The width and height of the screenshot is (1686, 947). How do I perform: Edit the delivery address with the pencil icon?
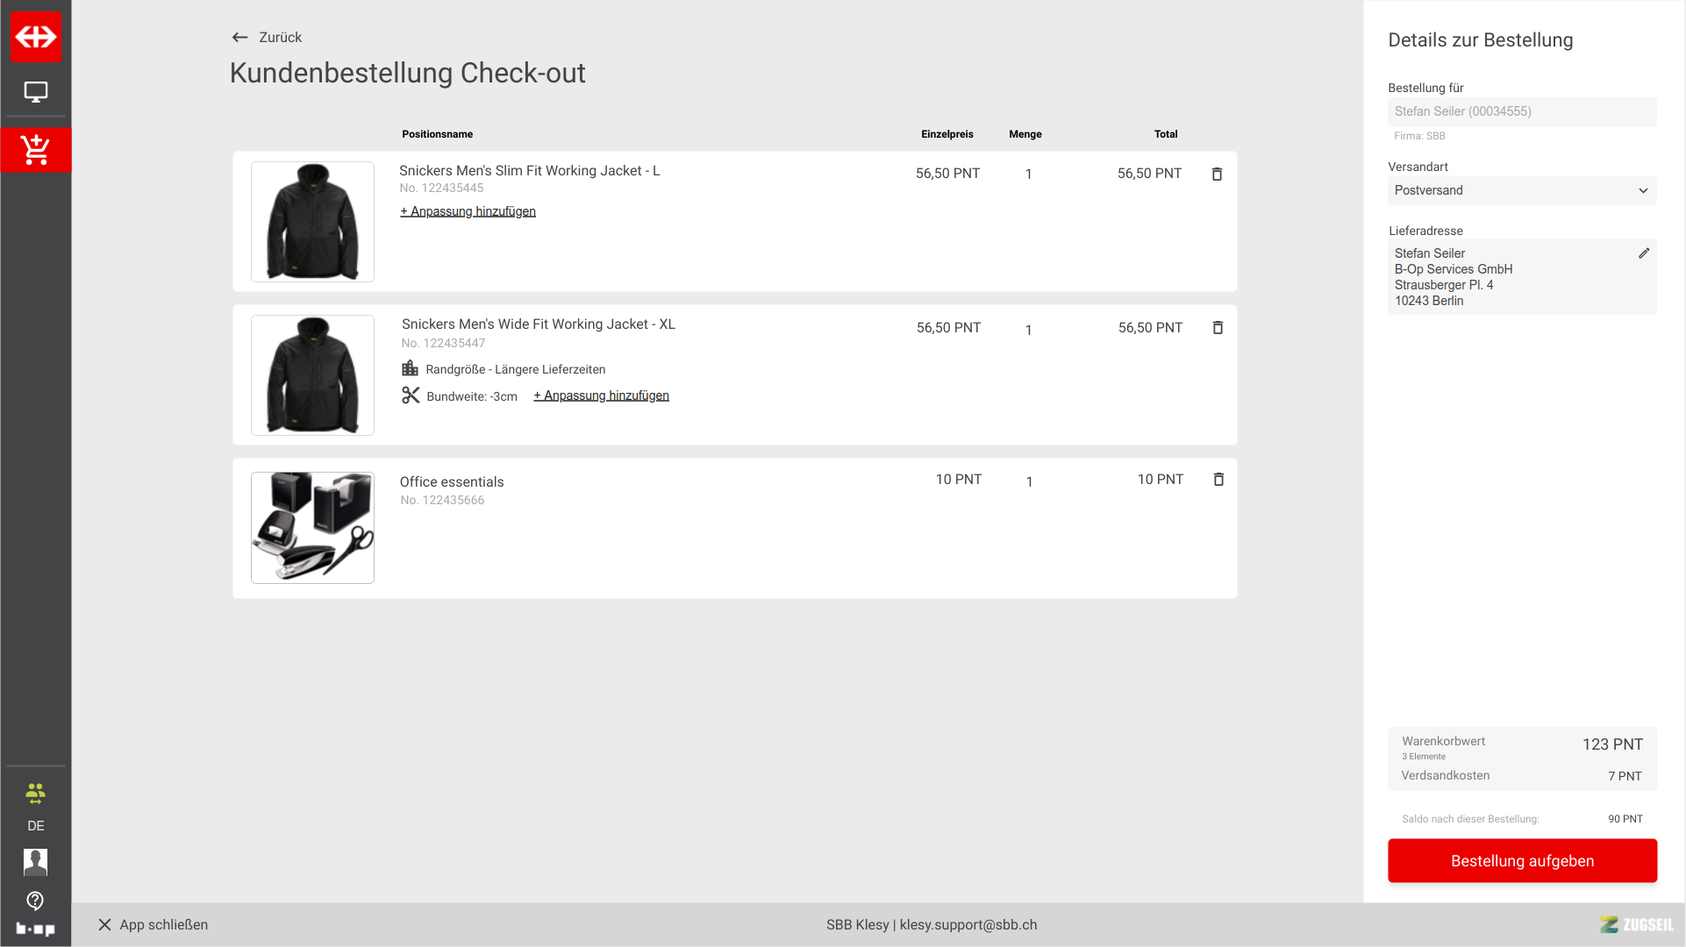[x=1644, y=253]
